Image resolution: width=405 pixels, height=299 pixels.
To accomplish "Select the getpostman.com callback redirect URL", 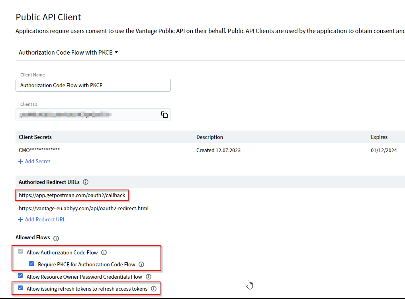I will [x=72, y=195].
